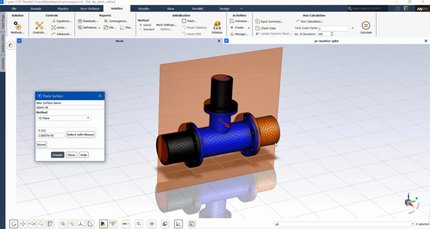Image resolution: width=430 pixels, height=229 pixels.
Task: Open solution Controls icon
Action: [x=39, y=26]
